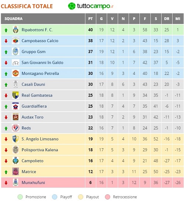Screen dimensions: 184x201
Task: Open the Casali Dauni team link
Action: click(33, 84)
